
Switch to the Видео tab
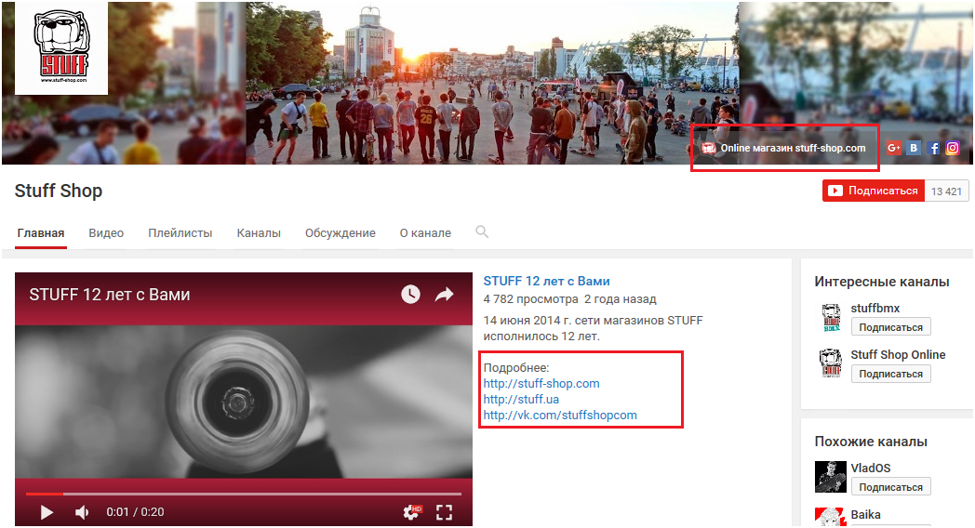(106, 233)
